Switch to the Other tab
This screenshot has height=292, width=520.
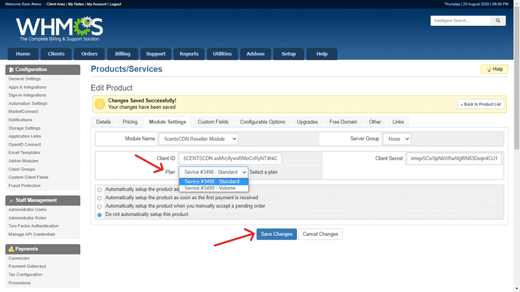(x=375, y=122)
